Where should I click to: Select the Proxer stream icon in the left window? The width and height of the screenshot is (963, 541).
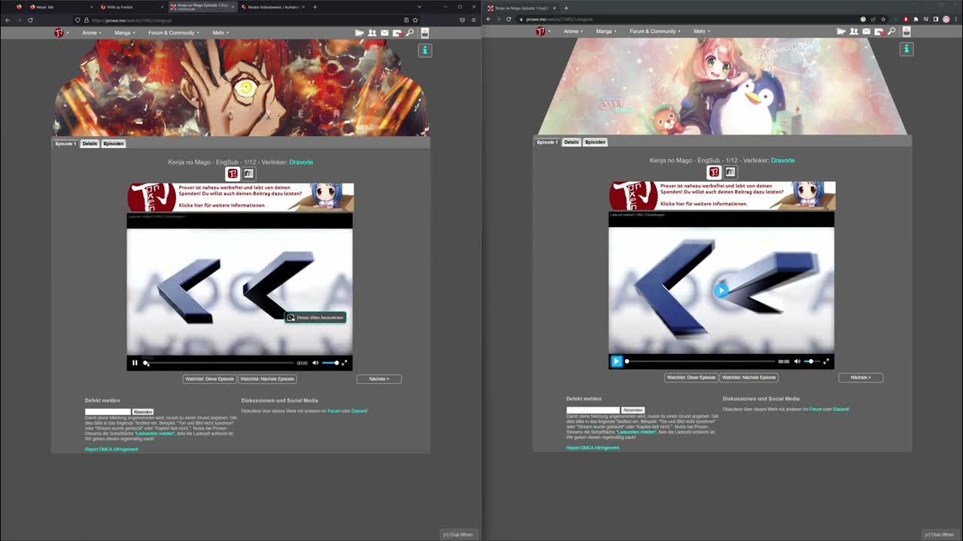pyautogui.click(x=232, y=174)
